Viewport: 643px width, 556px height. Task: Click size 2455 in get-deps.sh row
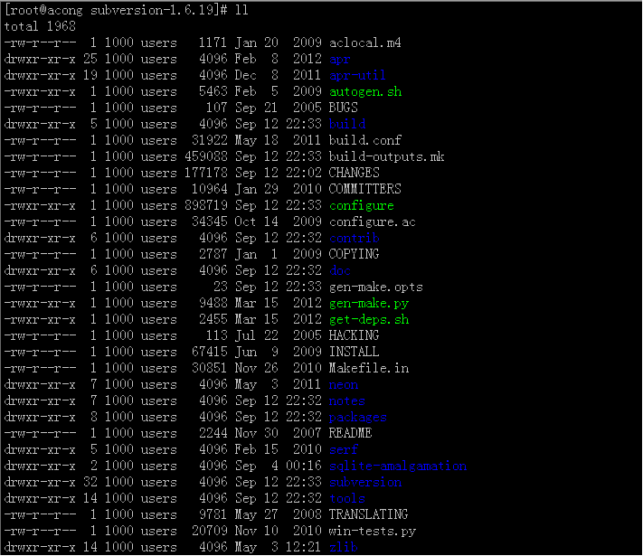pyautogui.click(x=213, y=319)
